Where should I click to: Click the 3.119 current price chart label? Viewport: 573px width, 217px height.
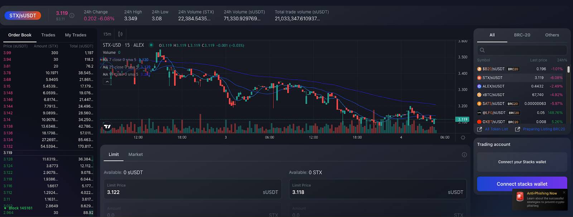pos(462,119)
